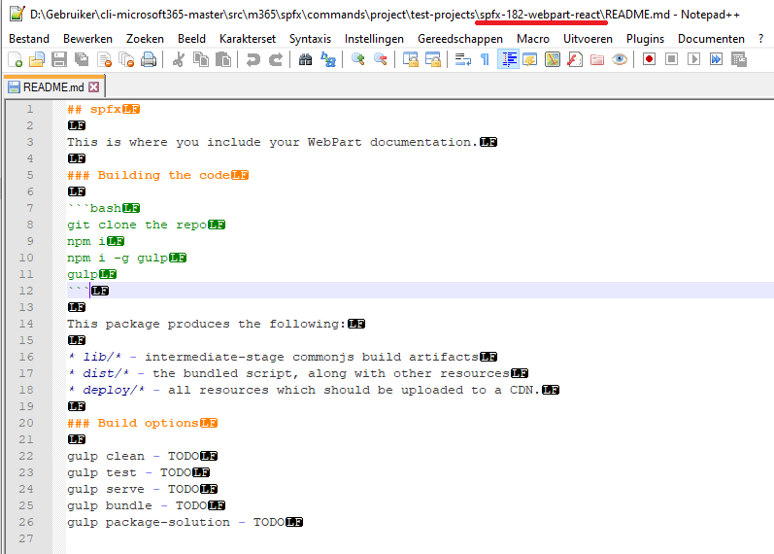Toggle word wrap
Image resolution: width=774 pixels, height=554 pixels.
pos(462,60)
